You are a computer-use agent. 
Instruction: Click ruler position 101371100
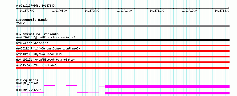tap(157, 11)
